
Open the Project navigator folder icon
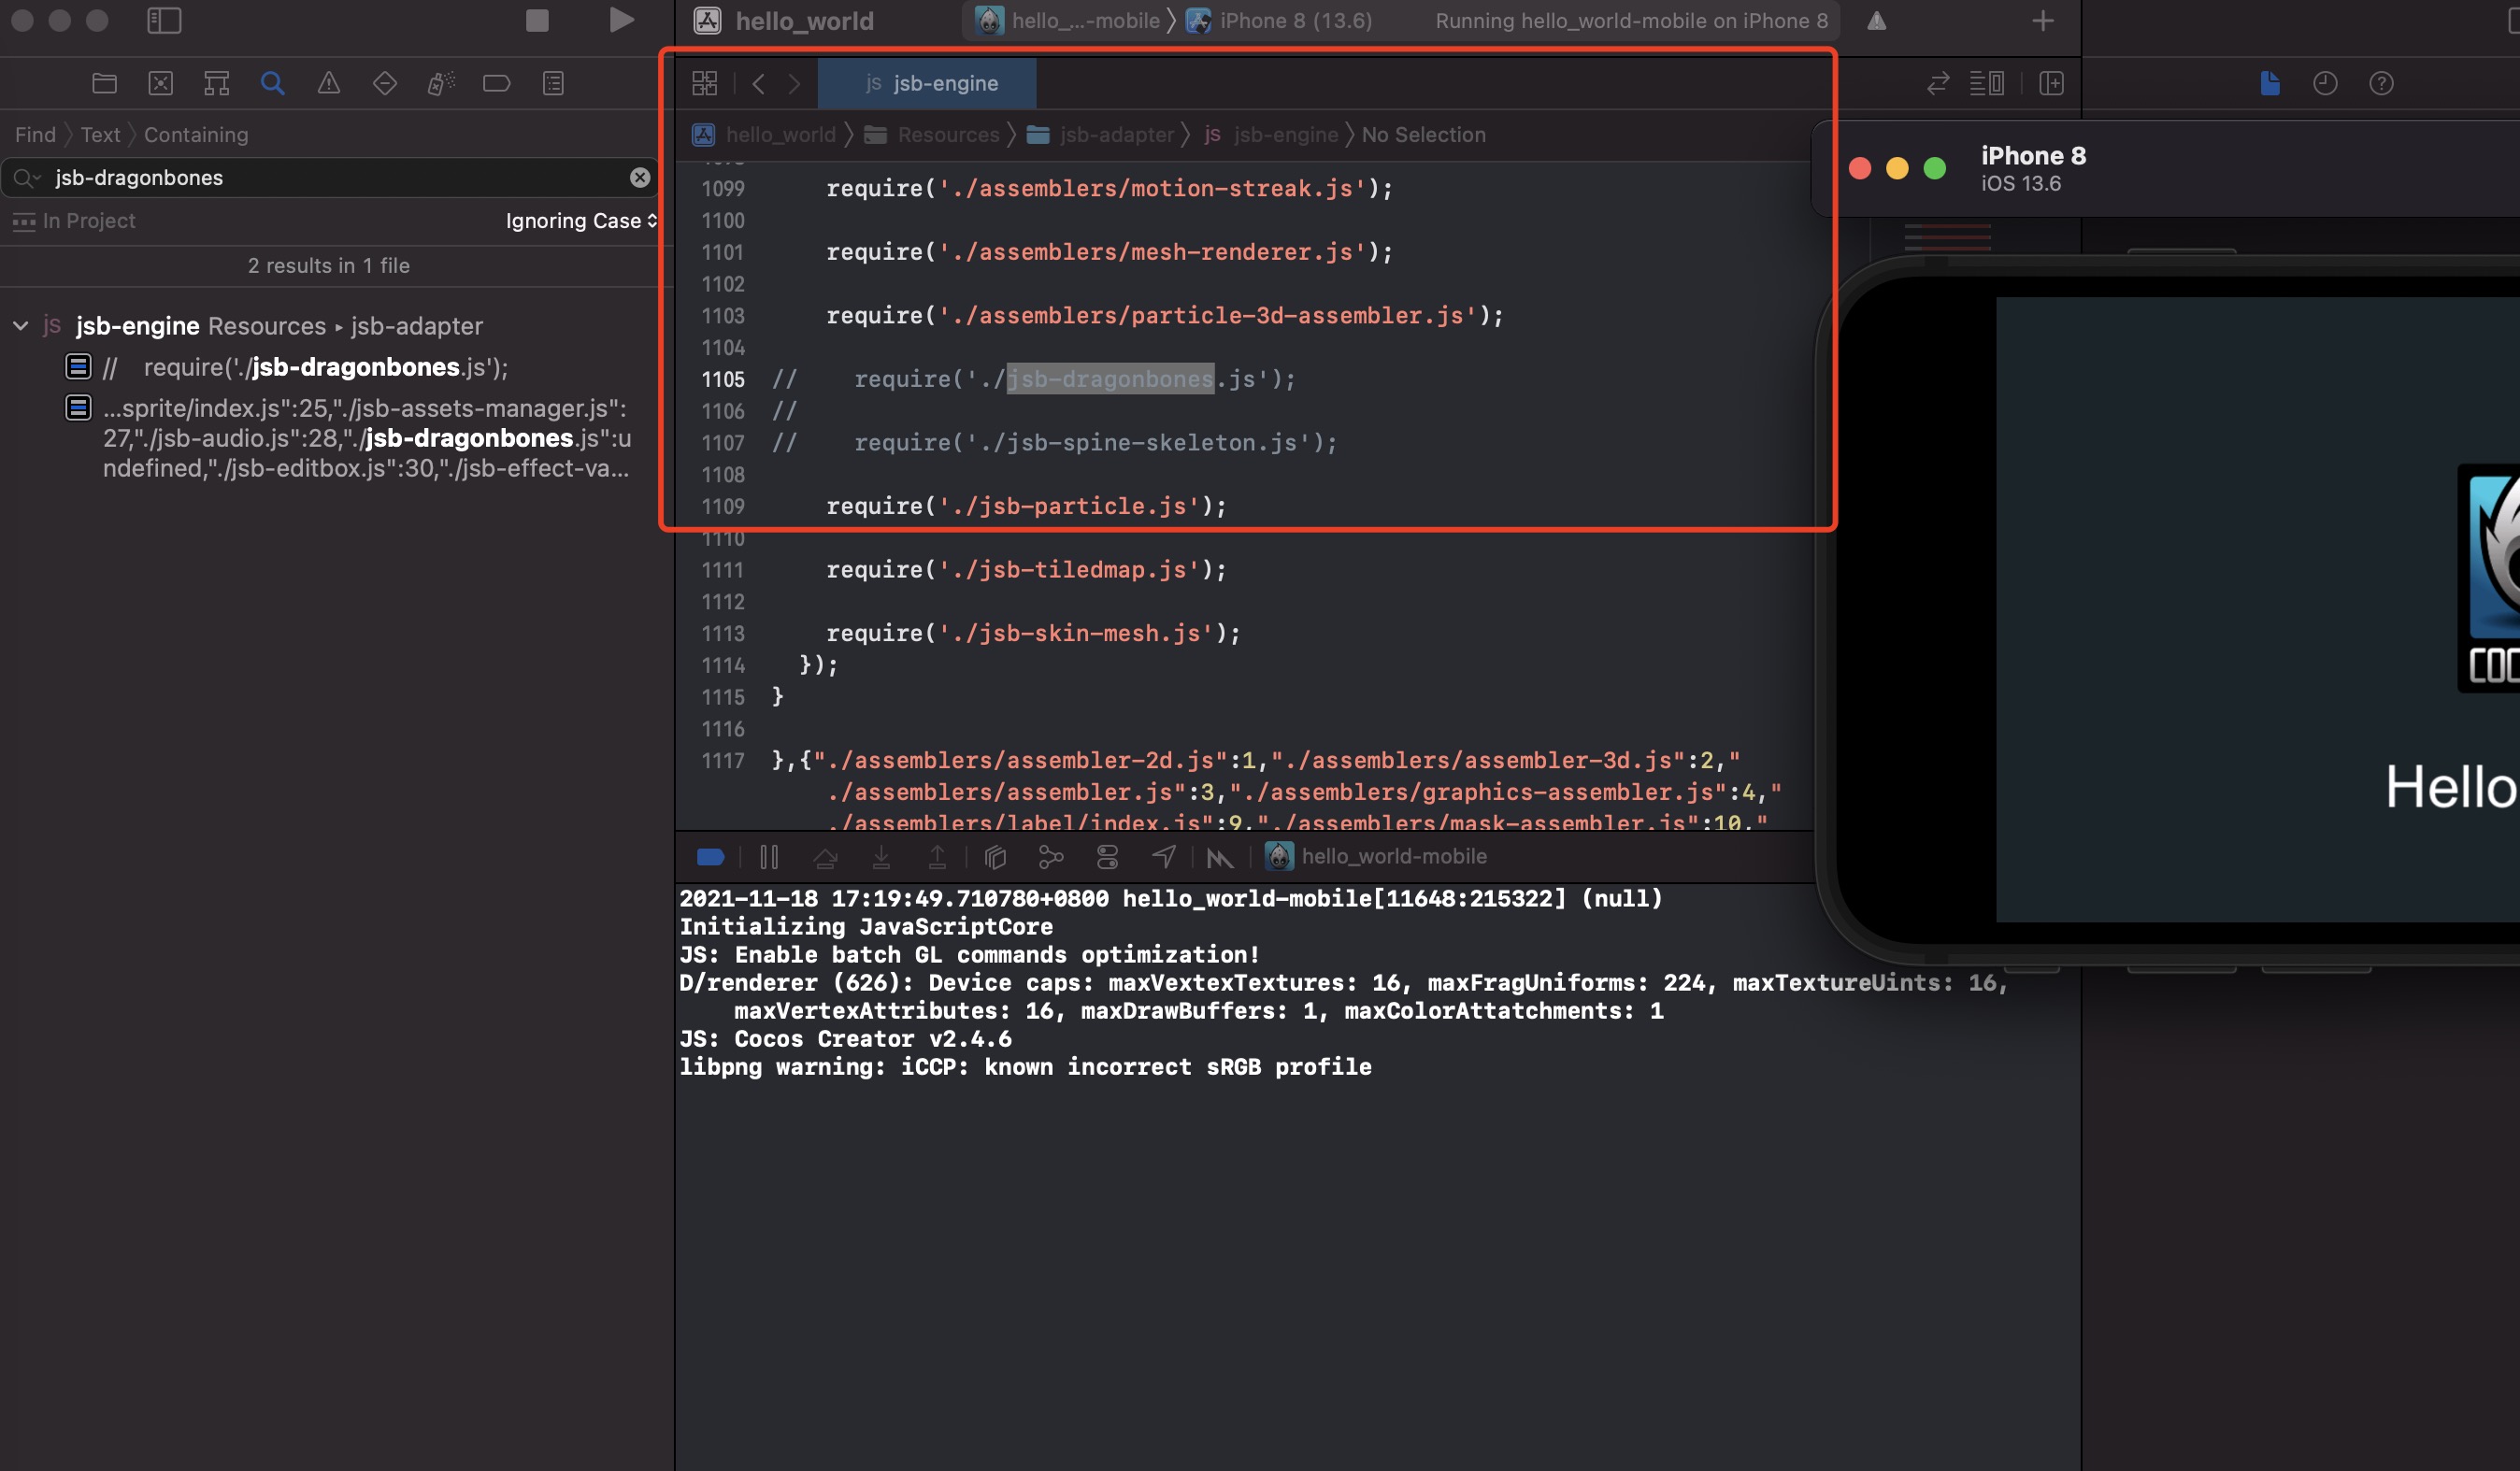[104, 83]
